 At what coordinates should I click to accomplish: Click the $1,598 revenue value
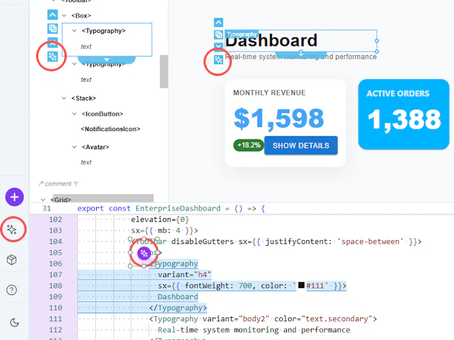click(279, 119)
